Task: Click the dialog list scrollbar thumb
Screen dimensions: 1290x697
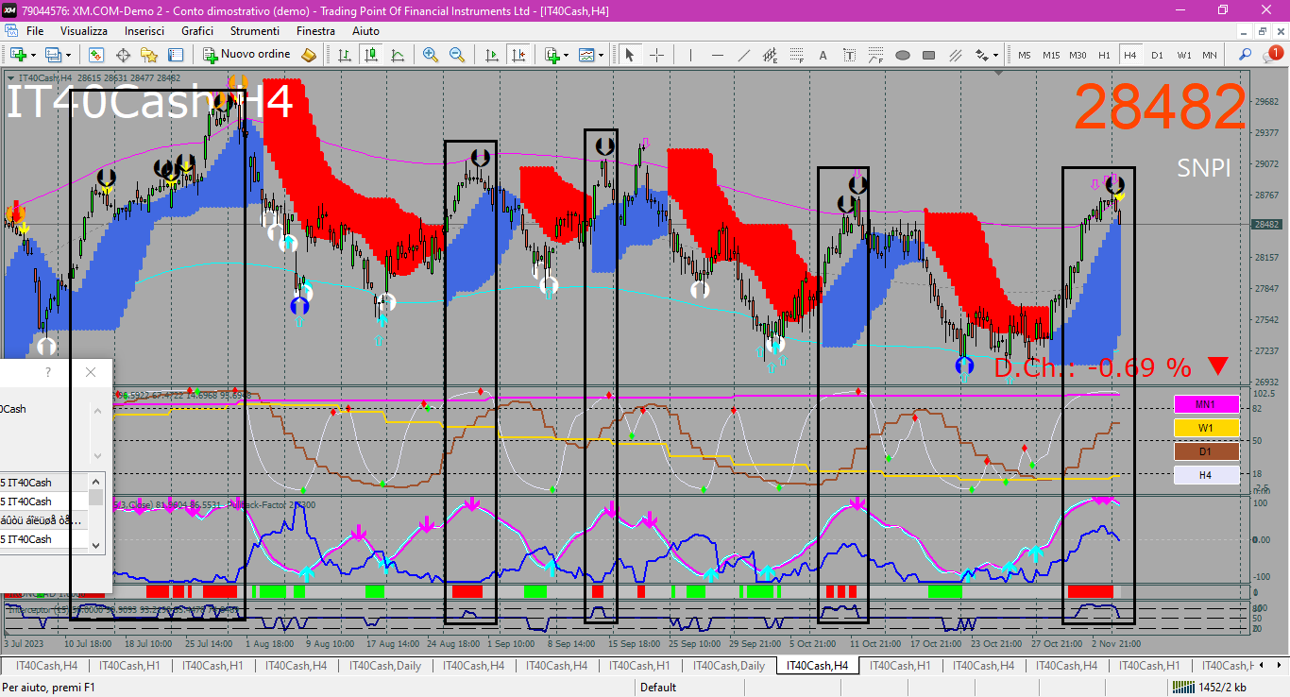Action: pos(95,497)
